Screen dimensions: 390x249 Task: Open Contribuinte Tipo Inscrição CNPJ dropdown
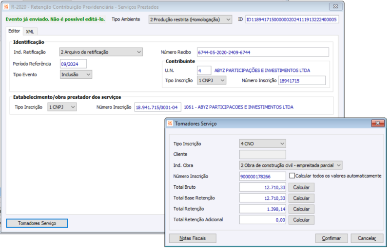(212, 80)
